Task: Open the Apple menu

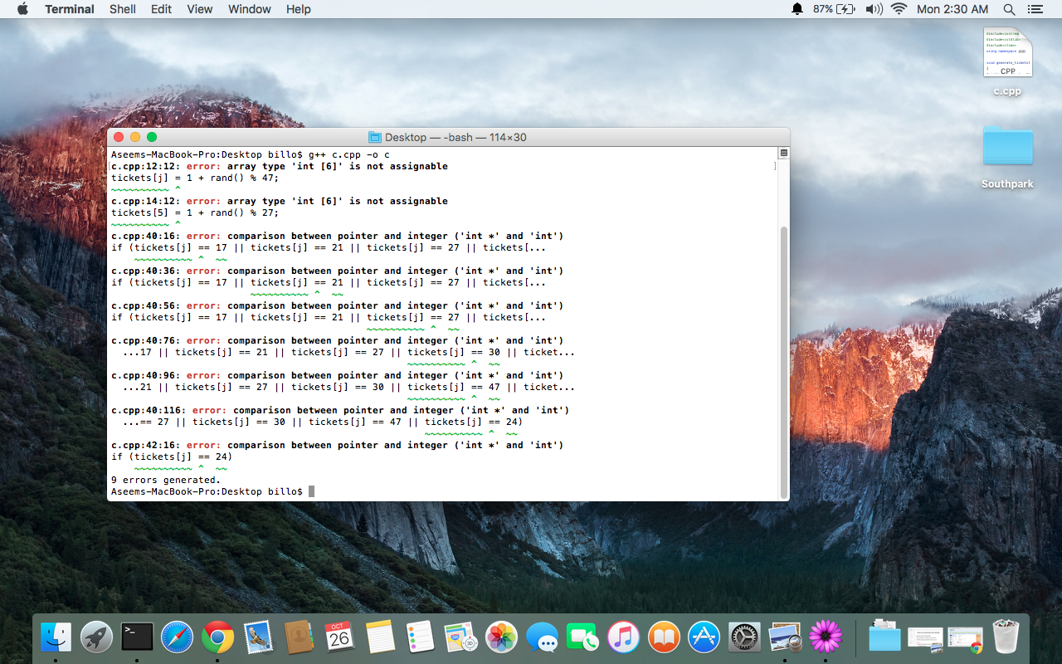Action: (22, 9)
